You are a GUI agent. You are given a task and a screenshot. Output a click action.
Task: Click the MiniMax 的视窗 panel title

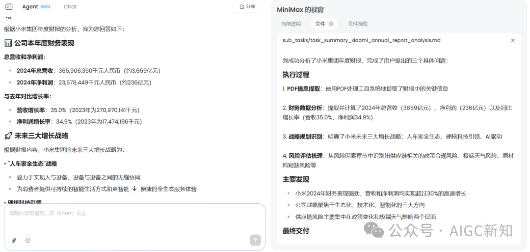pyautogui.click(x=300, y=10)
